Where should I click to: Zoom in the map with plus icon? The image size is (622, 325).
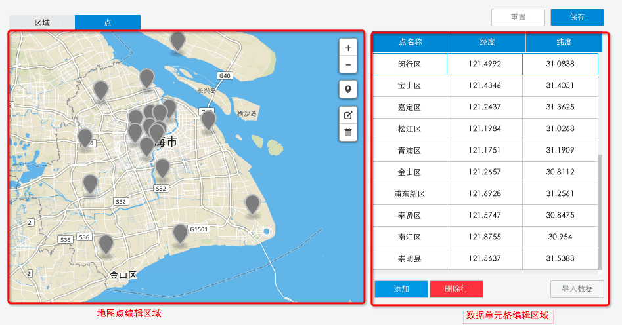coord(348,48)
